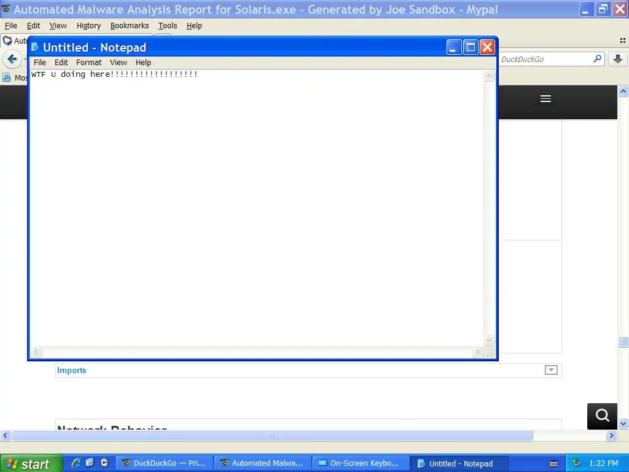Switch to On-Screen Keyboard taskbar button
The width and height of the screenshot is (629, 472).
361,463
